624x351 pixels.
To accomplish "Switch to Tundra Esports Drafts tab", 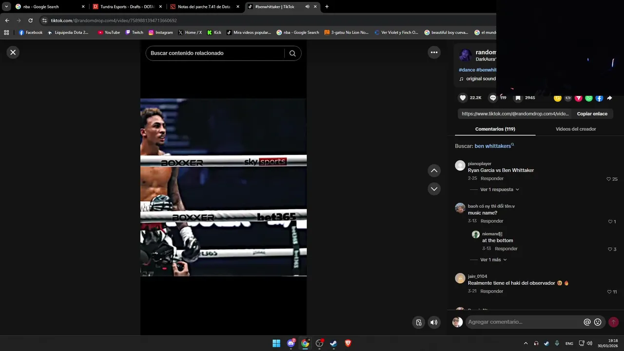I will (127, 7).
